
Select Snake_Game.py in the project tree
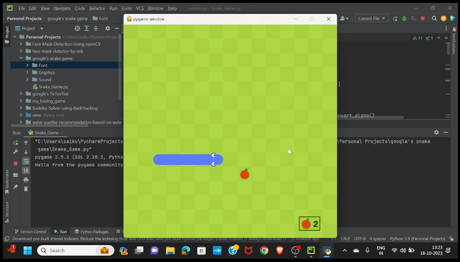click(53, 87)
